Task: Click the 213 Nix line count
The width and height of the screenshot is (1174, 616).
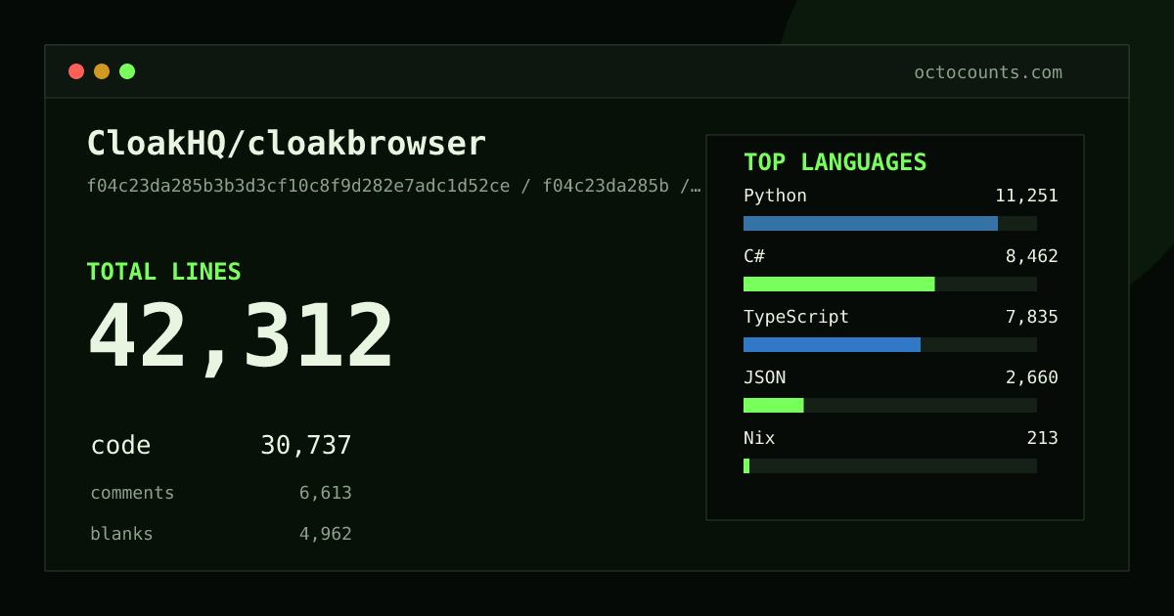Action: [1042, 438]
